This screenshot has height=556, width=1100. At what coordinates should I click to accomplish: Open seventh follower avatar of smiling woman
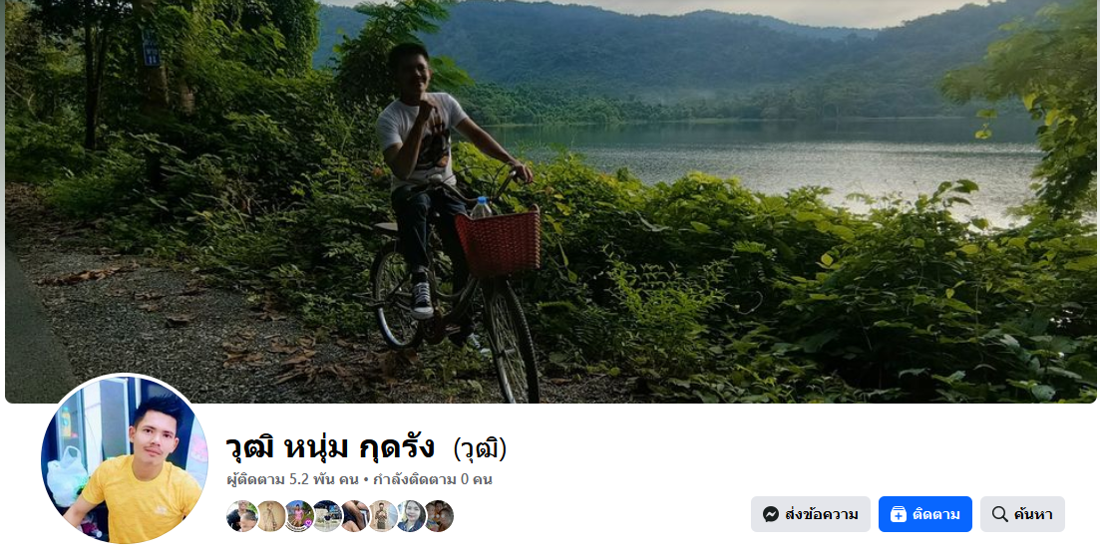(411, 516)
